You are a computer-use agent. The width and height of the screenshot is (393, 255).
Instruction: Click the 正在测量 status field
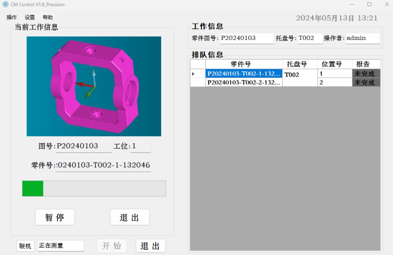61,246
